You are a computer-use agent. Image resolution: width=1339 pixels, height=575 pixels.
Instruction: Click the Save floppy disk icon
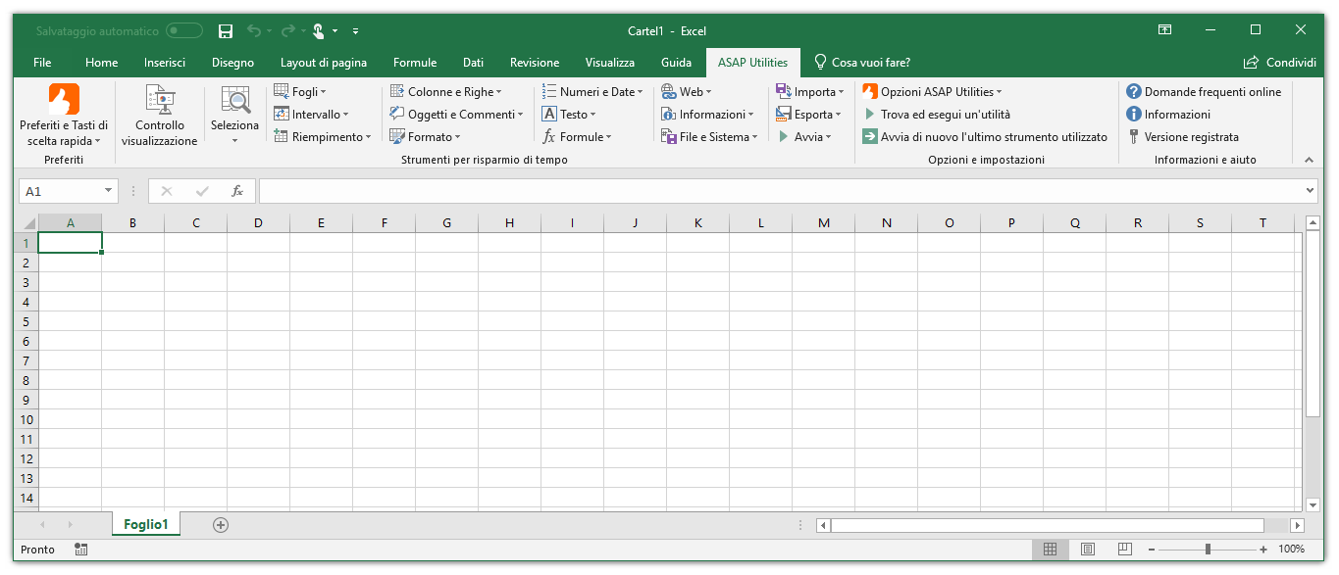pyautogui.click(x=226, y=31)
